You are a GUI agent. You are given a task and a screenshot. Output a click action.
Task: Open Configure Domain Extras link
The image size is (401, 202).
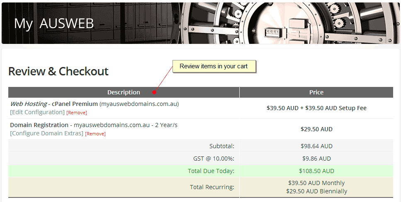pos(46,133)
